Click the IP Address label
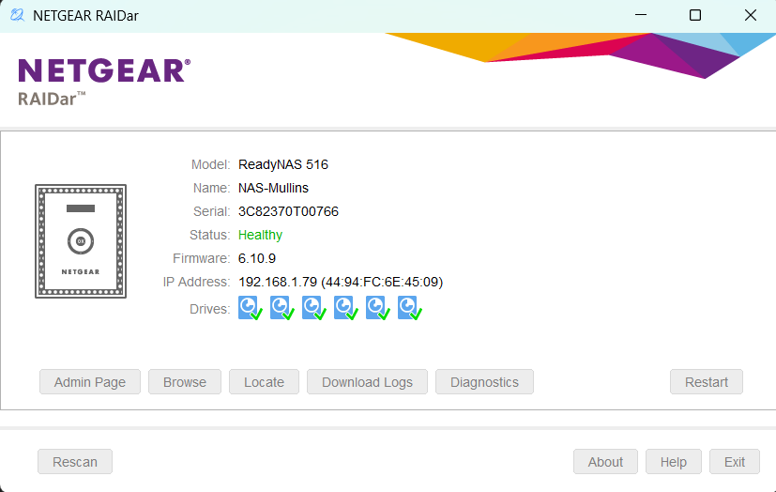776x492 pixels. point(196,282)
